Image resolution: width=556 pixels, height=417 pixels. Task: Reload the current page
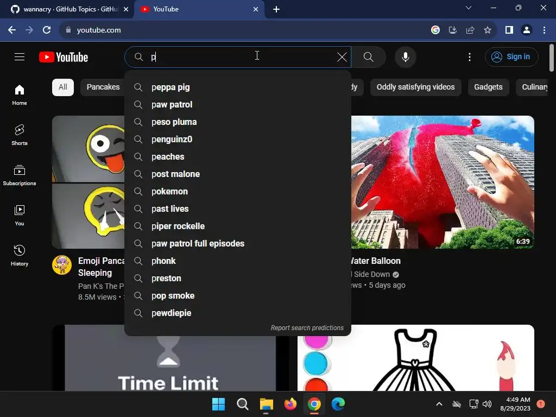47,30
